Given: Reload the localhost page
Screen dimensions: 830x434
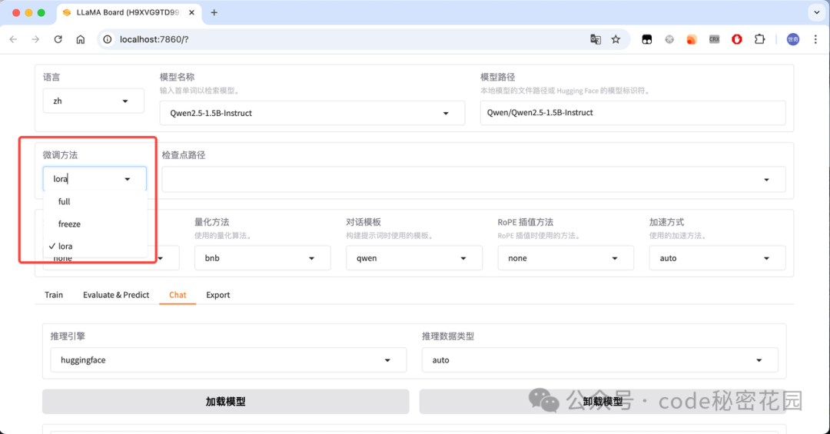Looking at the screenshot, I should pos(58,39).
